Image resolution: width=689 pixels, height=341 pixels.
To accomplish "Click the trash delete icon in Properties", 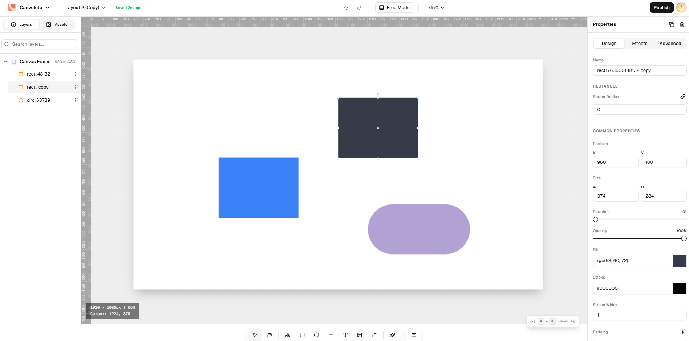I will point(682,24).
